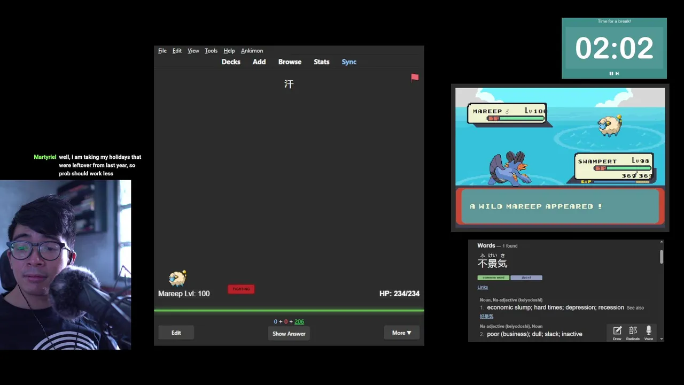The width and height of the screenshot is (684, 385).
Task: Click the Draw icon in dictionary panel
Action: (x=617, y=333)
